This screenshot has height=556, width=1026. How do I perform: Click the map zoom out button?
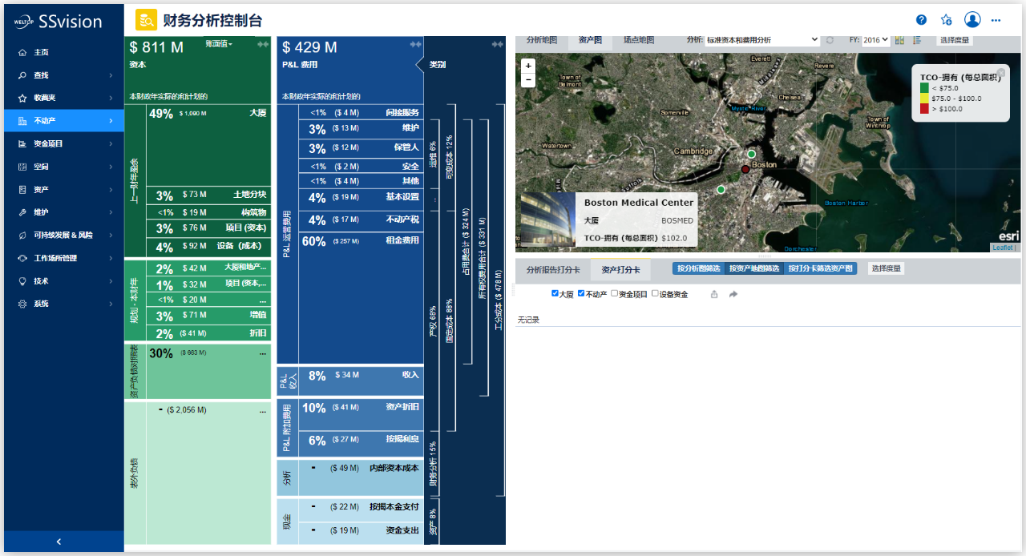[x=528, y=79]
